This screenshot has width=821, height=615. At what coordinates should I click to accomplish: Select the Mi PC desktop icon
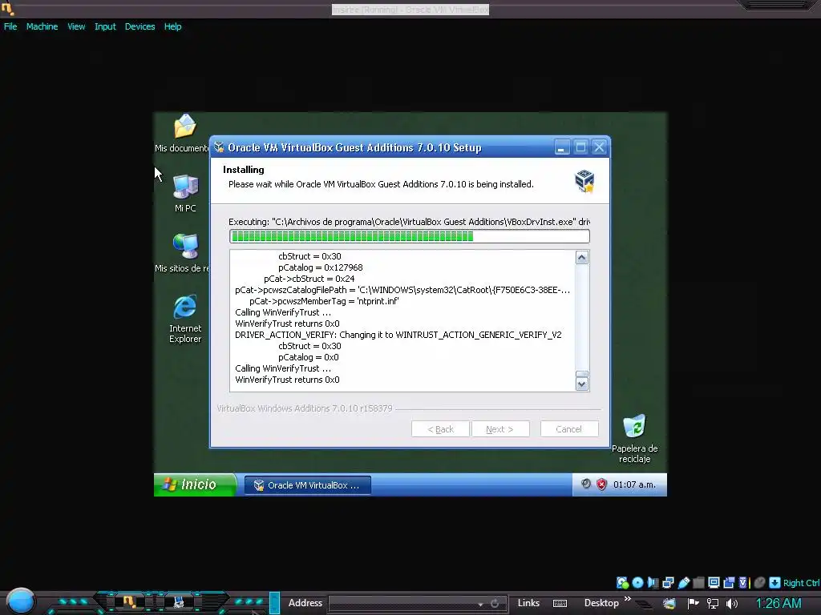pos(185,193)
